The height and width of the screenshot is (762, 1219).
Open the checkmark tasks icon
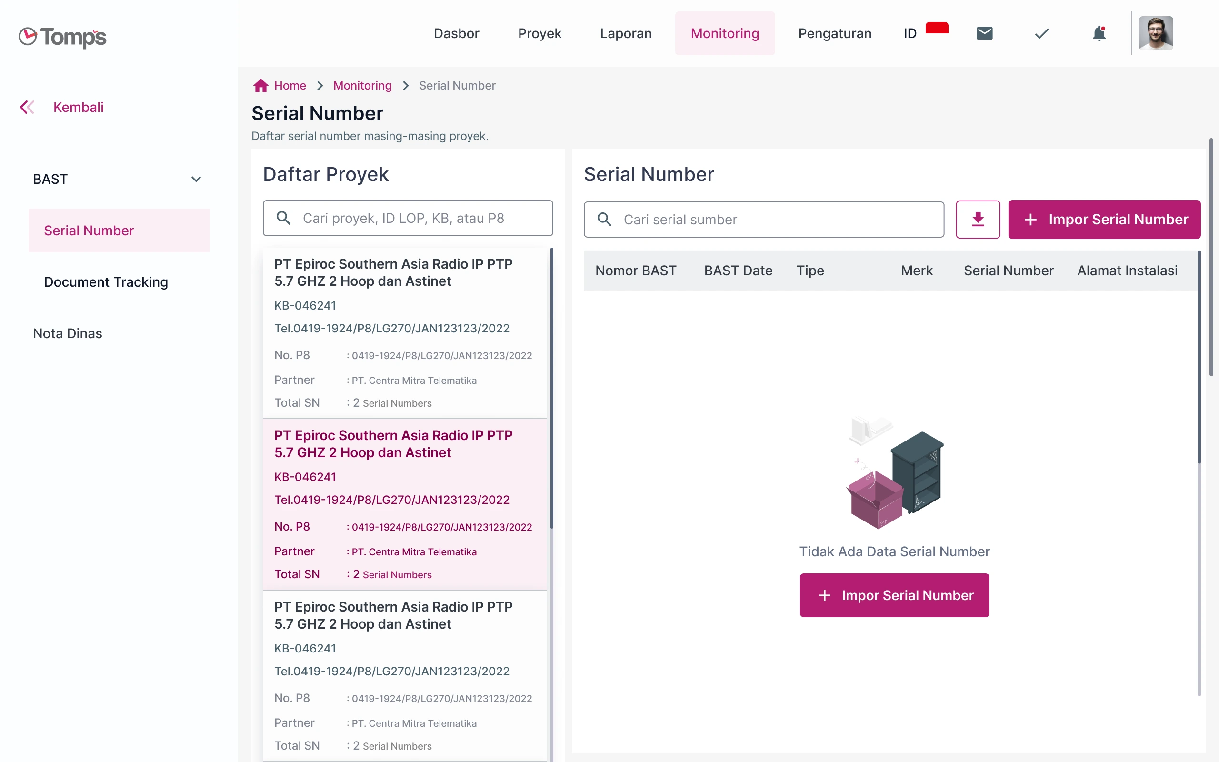pos(1042,33)
